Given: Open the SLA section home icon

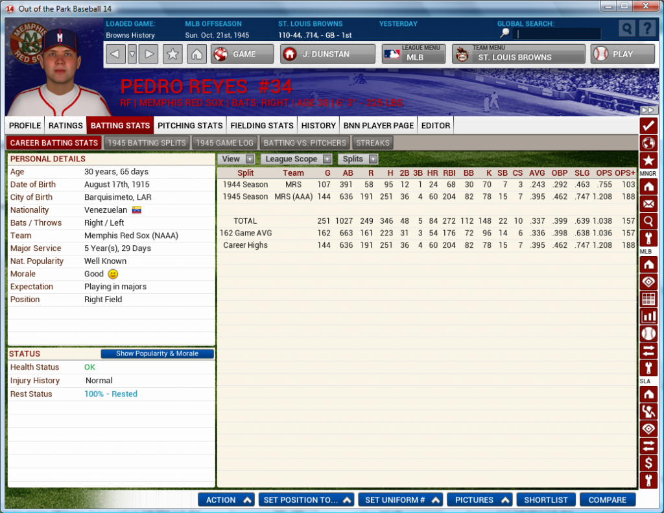Looking at the screenshot, I should click(648, 394).
